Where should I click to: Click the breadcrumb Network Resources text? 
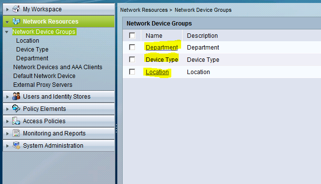[x=144, y=10]
